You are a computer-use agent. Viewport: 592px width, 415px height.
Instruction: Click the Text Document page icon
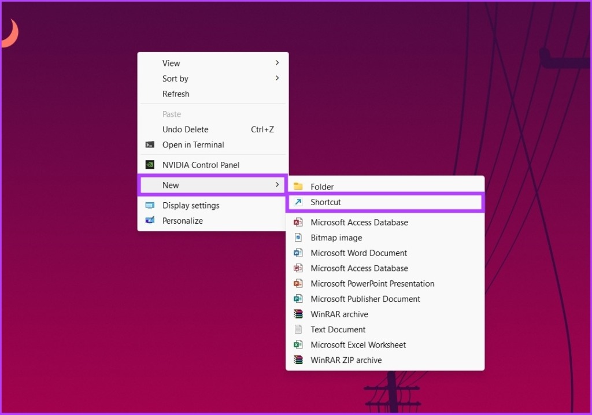coord(298,329)
